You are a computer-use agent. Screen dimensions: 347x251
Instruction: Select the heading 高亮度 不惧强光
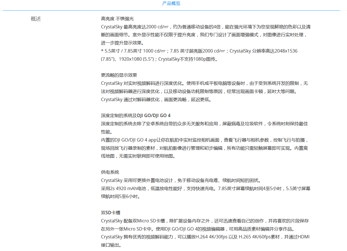117,19
